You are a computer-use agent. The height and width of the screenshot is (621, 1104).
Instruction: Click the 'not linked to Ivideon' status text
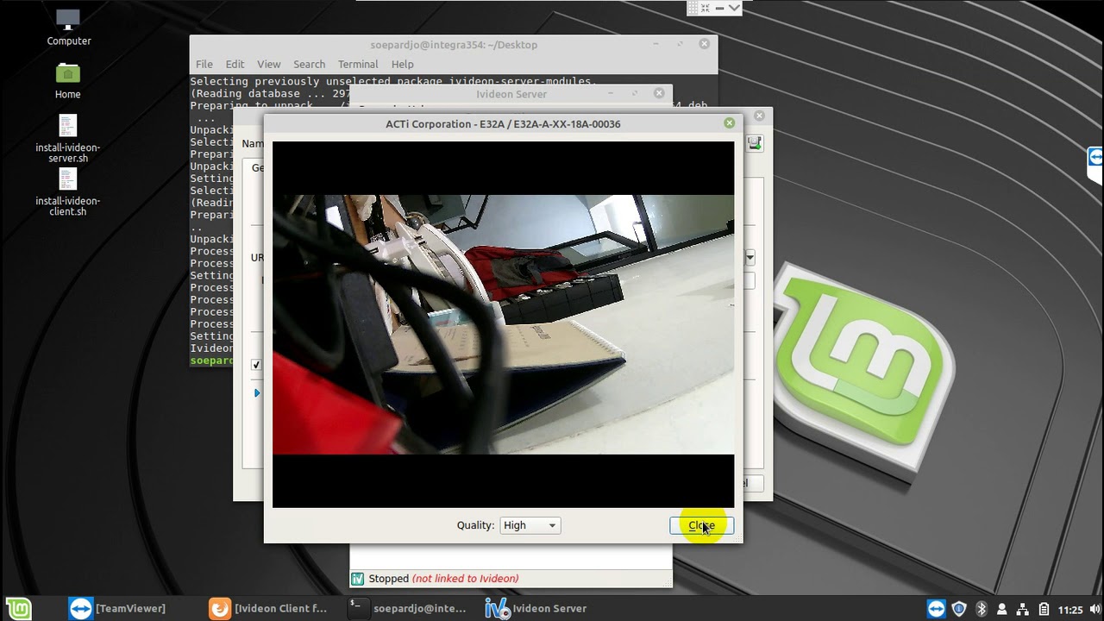pyautogui.click(x=466, y=579)
